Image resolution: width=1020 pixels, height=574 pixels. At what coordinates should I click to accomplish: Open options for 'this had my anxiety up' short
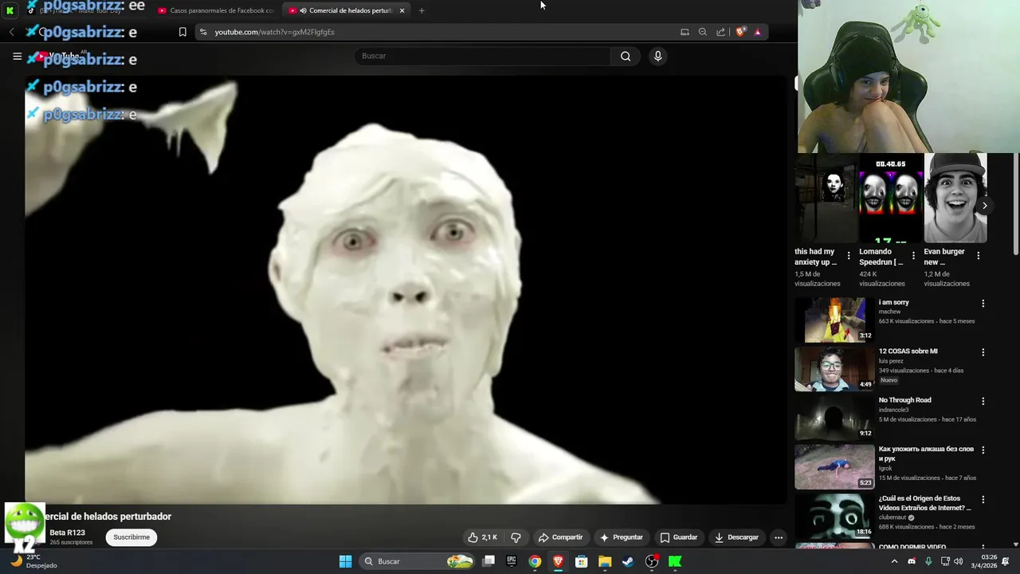(x=848, y=256)
